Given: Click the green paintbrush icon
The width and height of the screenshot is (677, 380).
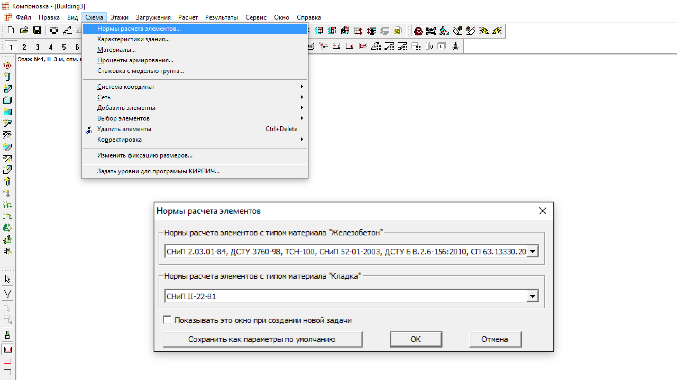Looking at the screenshot, I should pyautogui.click(x=7, y=335).
